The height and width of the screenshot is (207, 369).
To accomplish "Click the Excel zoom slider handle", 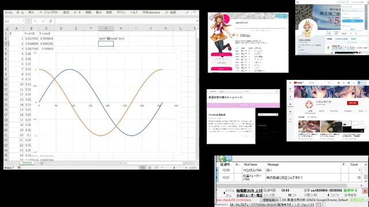I will (x=174, y=167).
